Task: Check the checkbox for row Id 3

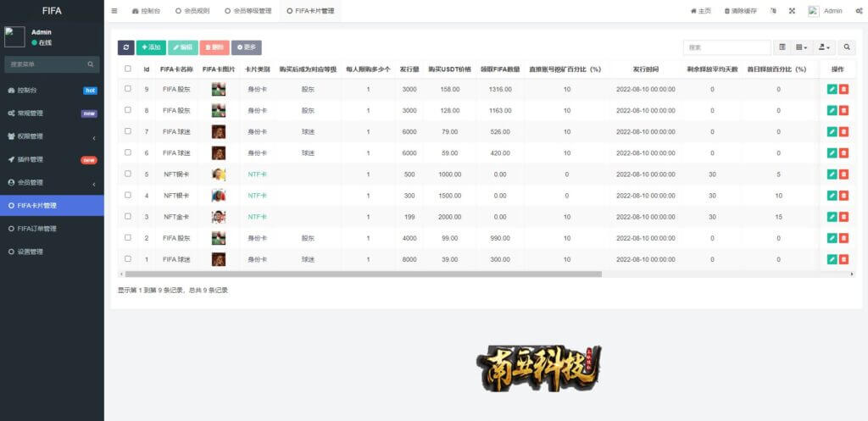Action: click(128, 216)
